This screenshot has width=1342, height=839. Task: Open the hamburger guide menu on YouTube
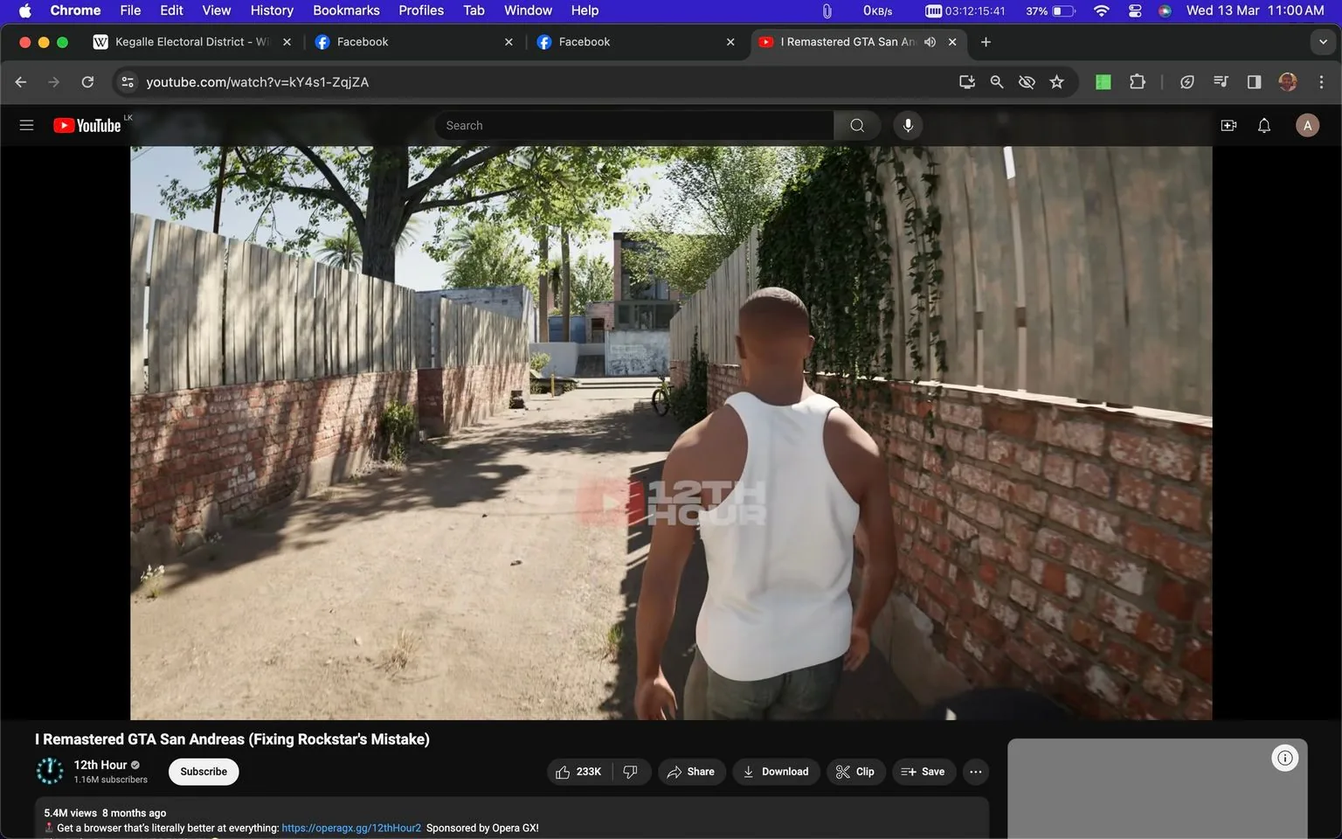coord(26,125)
